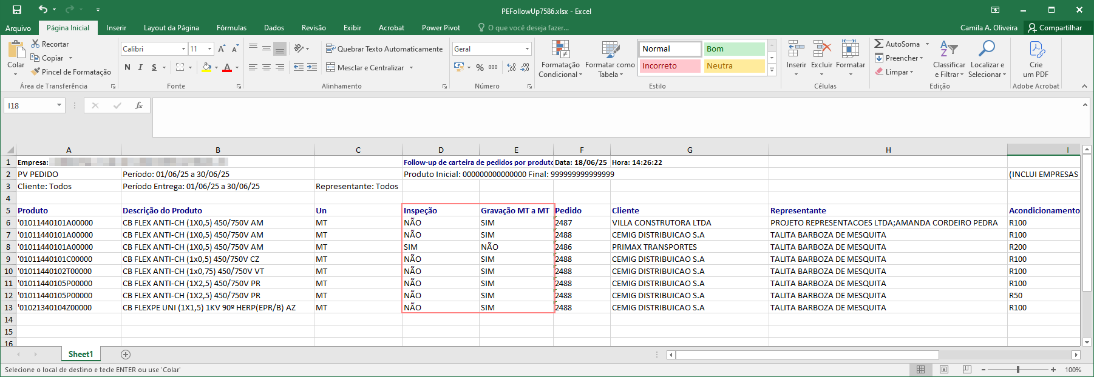Adjust the zoom slider

(1018, 370)
